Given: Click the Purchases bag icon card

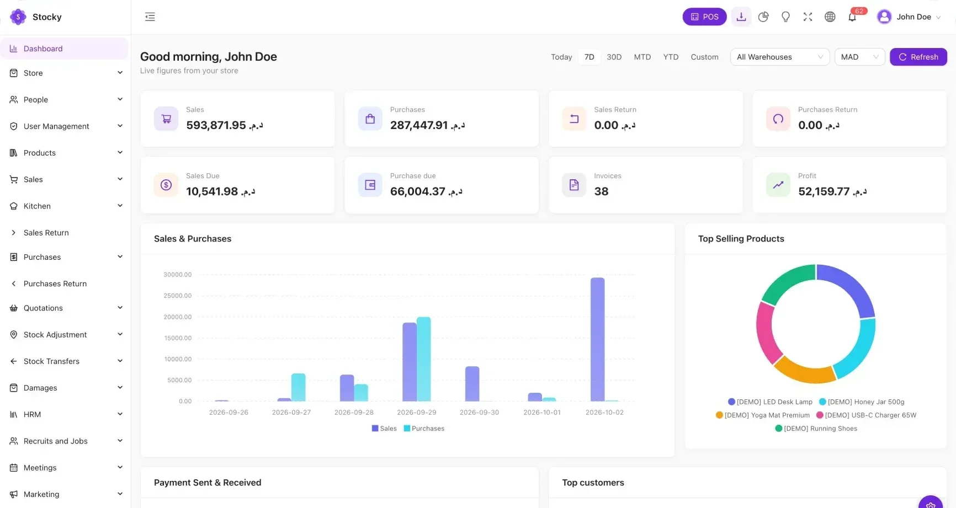Looking at the screenshot, I should click(x=370, y=119).
